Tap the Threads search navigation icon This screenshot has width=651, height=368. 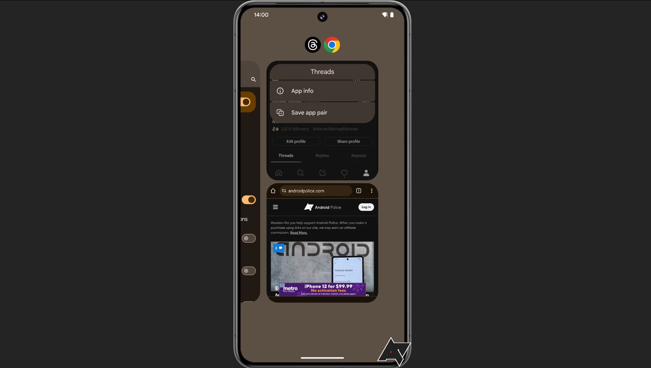click(x=300, y=172)
